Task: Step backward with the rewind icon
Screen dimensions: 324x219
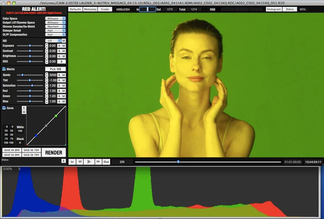Action: pyautogui.click(x=79, y=162)
